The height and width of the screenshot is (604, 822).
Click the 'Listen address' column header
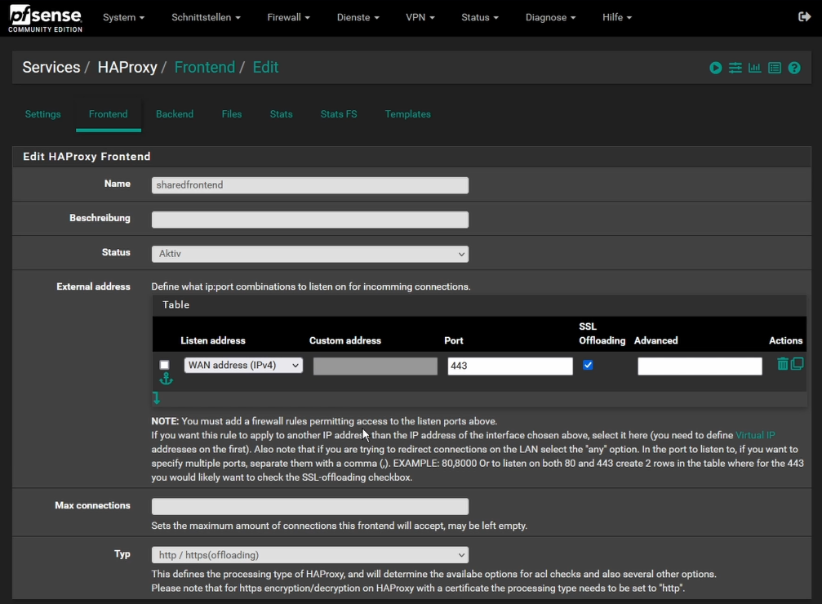(x=213, y=340)
